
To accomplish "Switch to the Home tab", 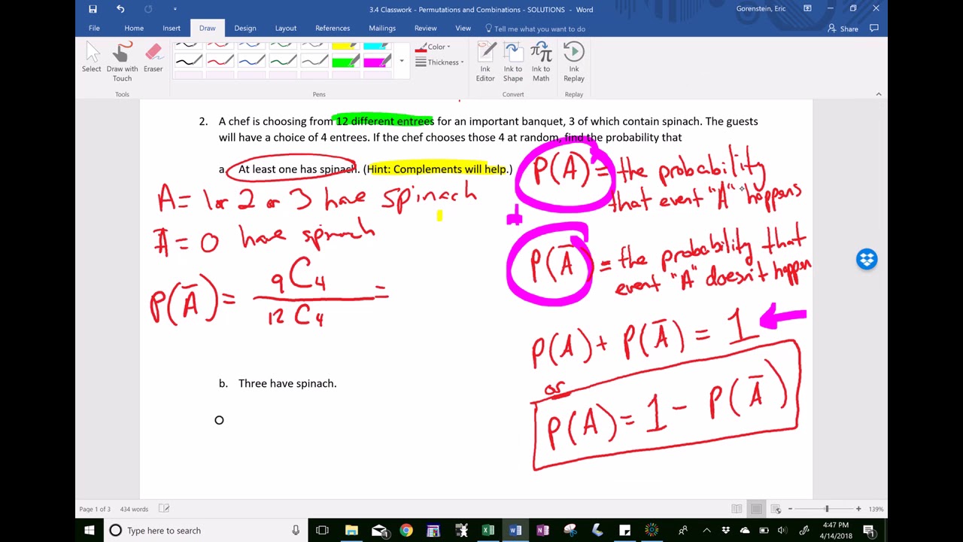I will 134,29.
